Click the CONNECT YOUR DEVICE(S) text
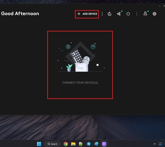The width and height of the screenshot is (165, 147). 80,83
